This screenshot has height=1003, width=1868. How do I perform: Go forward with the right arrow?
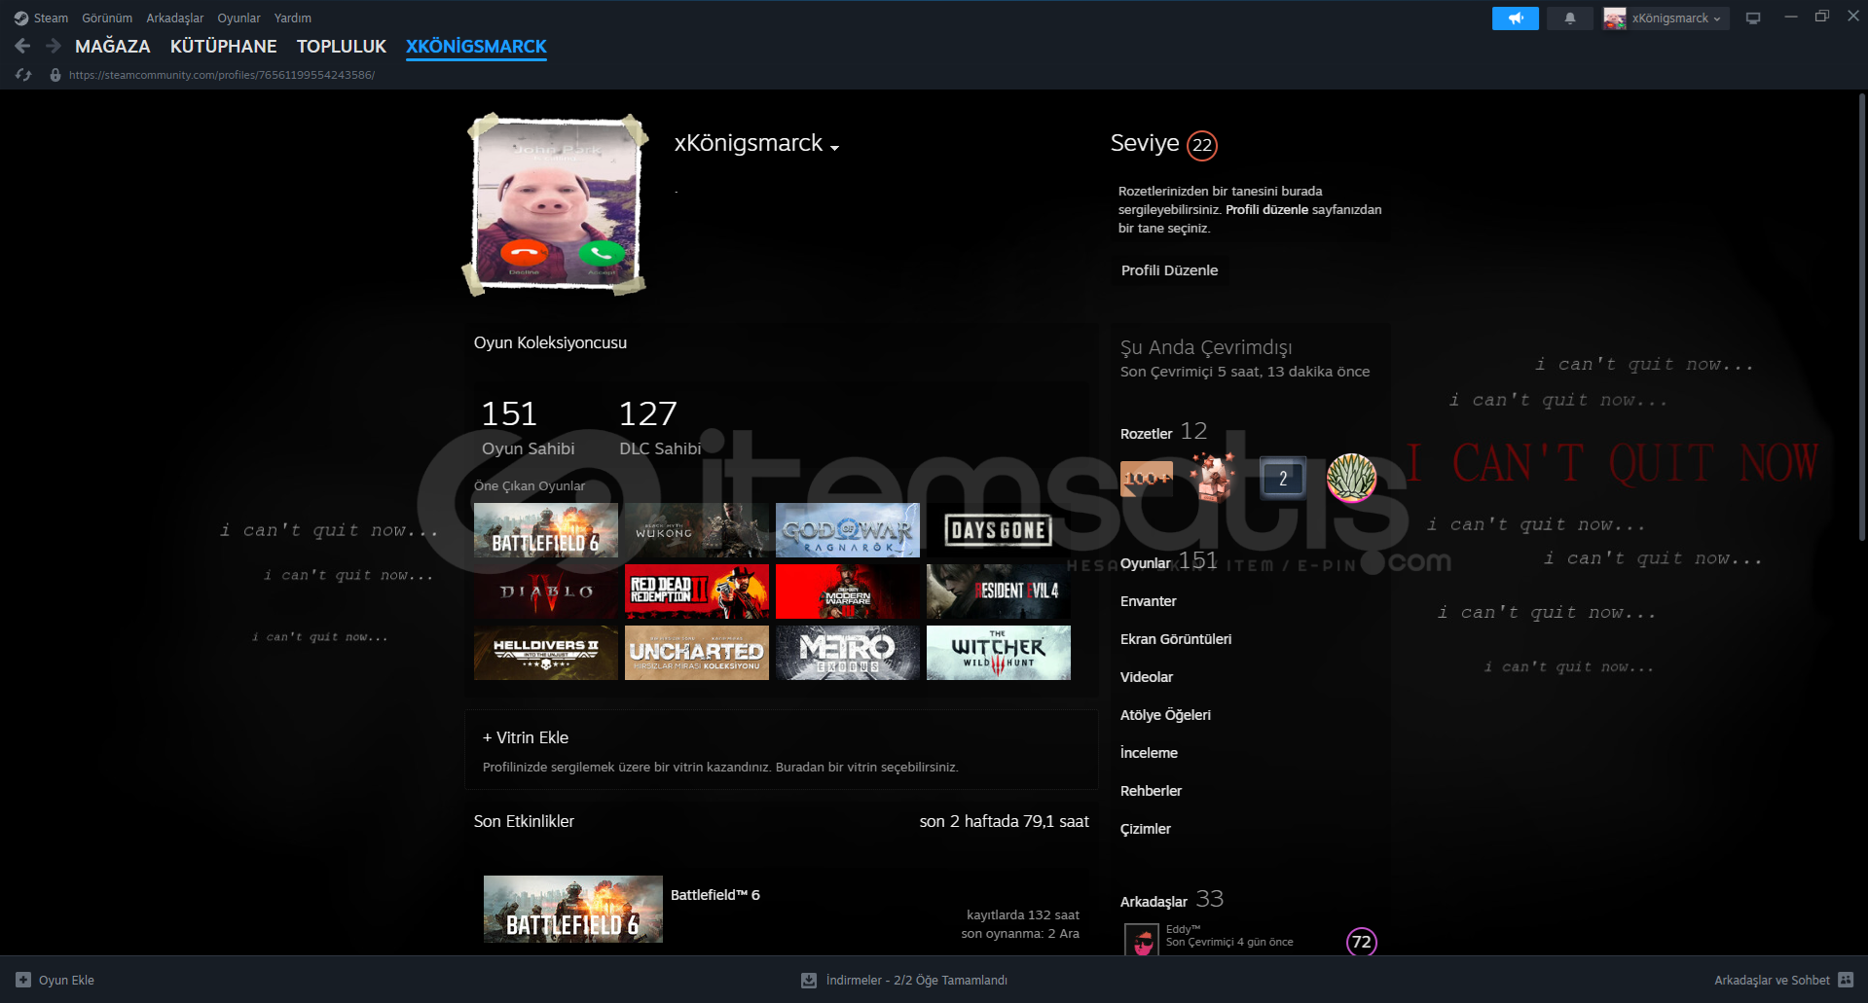(54, 46)
